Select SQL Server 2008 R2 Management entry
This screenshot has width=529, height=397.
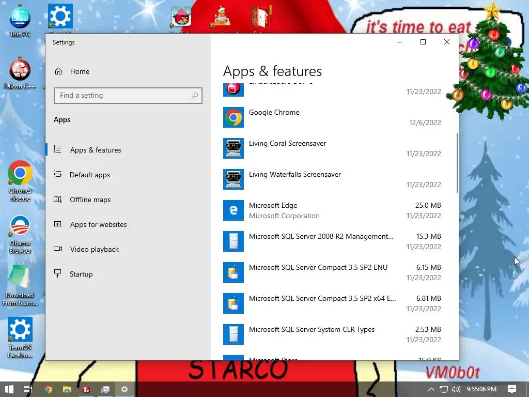tap(332, 242)
